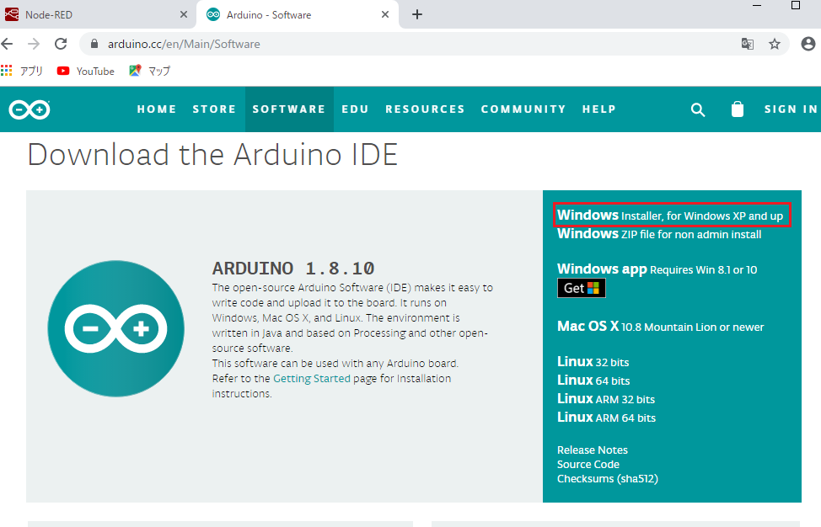Open the Maps bookmark

coord(150,72)
